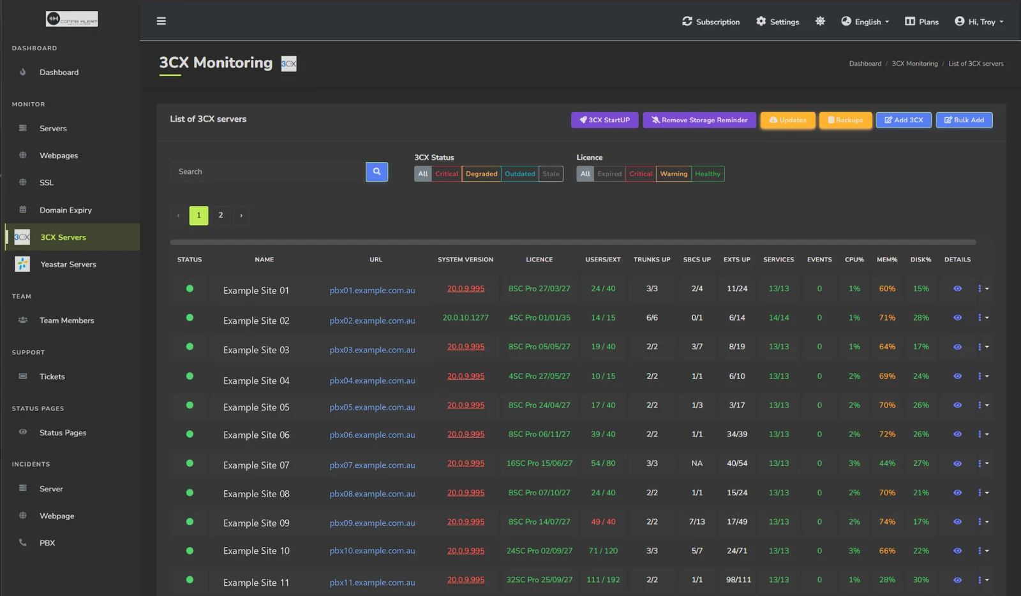This screenshot has height=596, width=1021.
Task: Open the SSL monitor page
Action: click(47, 183)
